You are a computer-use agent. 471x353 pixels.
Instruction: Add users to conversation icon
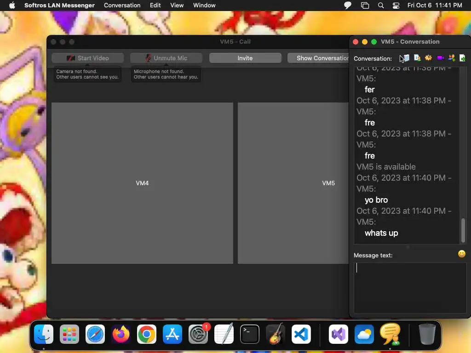tap(451, 58)
